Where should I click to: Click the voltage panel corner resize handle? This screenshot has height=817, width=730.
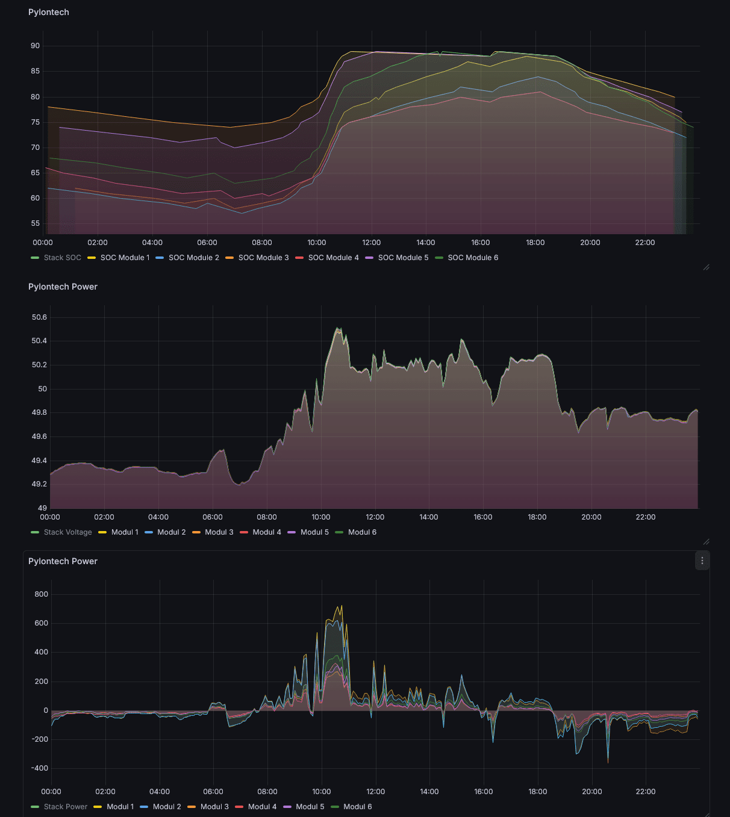706,541
